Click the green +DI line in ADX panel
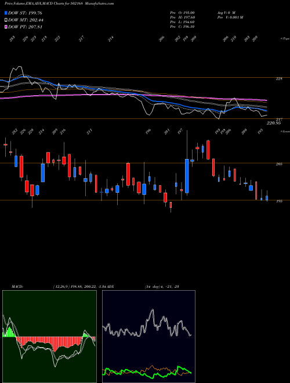The width and height of the screenshot is (290, 383). [147, 372]
